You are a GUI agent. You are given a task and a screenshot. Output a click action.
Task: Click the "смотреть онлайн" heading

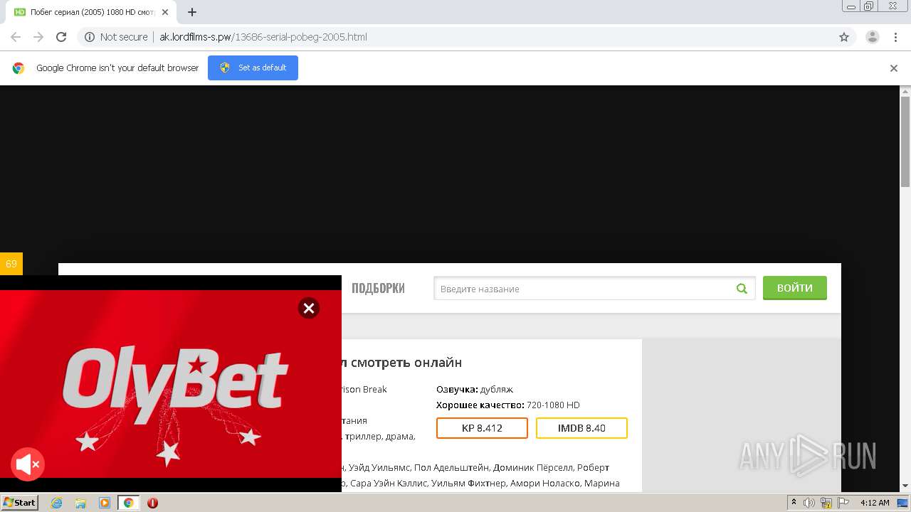tap(406, 363)
